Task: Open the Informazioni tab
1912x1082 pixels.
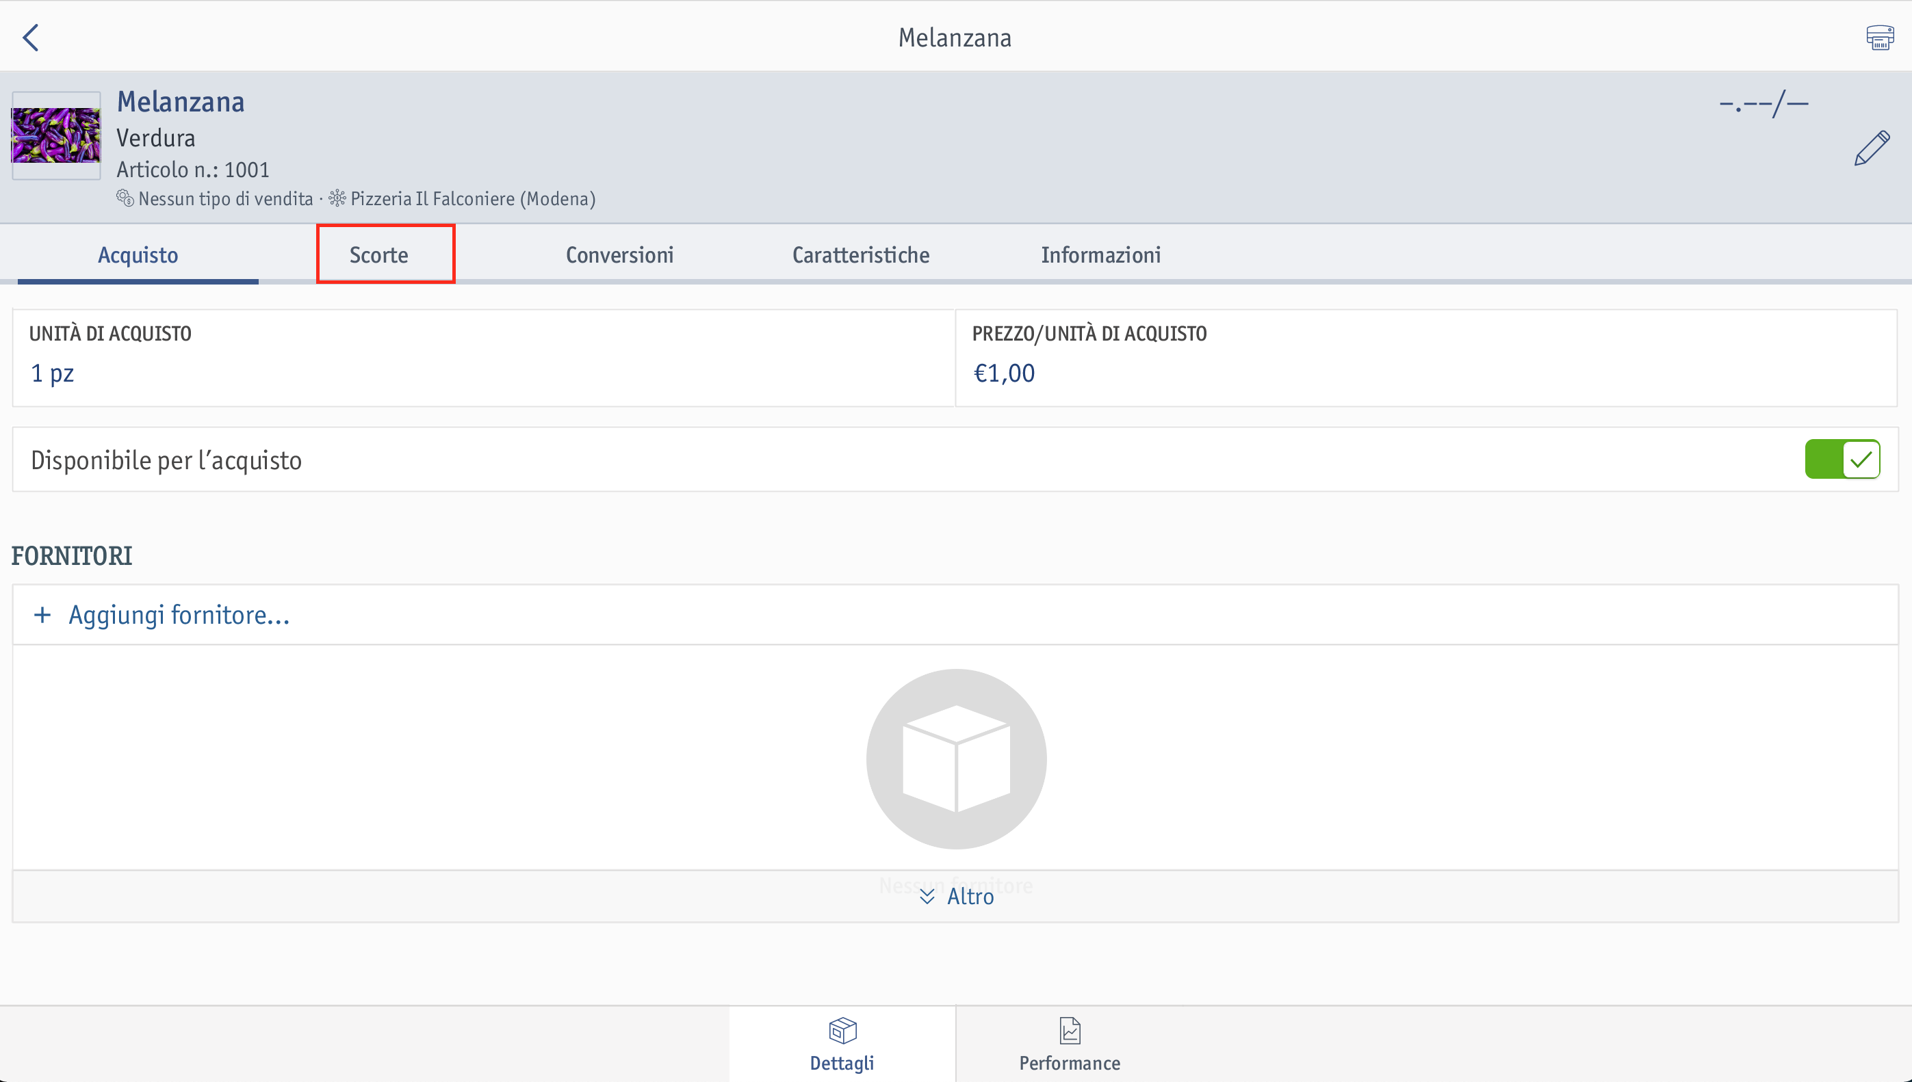Action: [x=1101, y=255]
